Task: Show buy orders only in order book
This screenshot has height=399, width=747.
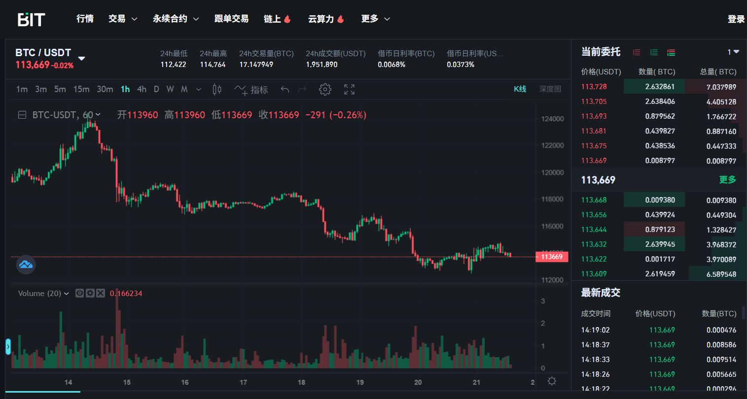Action: [654, 52]
